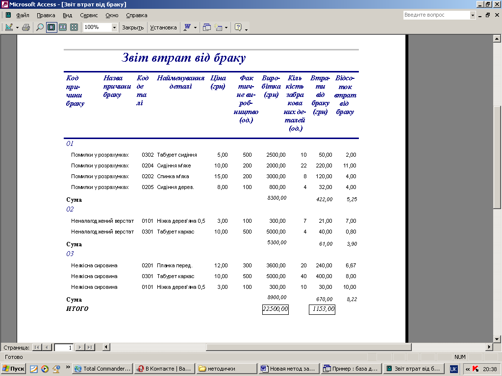Switch to Новая метод за... Word taskbar button

pyautogui.click(x=289, y=369)
